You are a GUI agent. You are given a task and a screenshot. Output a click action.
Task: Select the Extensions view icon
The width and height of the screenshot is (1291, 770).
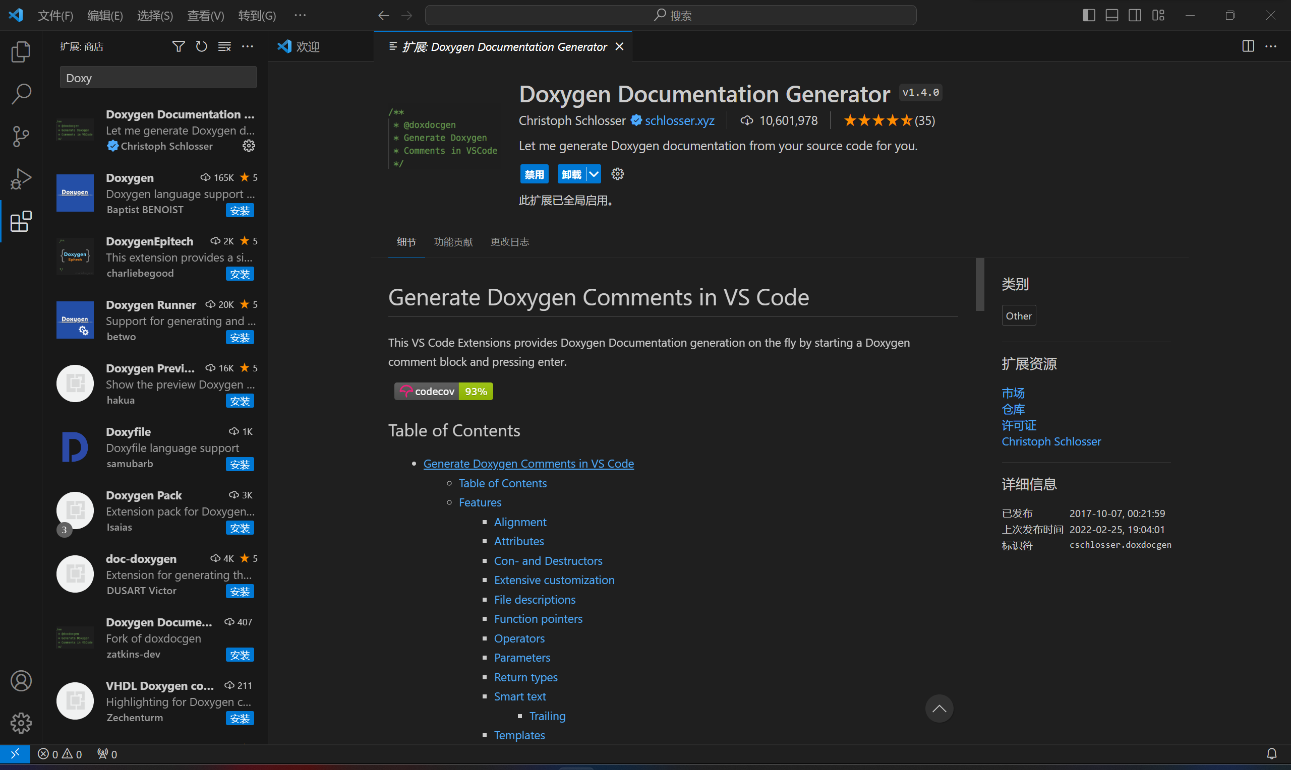[x=21, y=222]
